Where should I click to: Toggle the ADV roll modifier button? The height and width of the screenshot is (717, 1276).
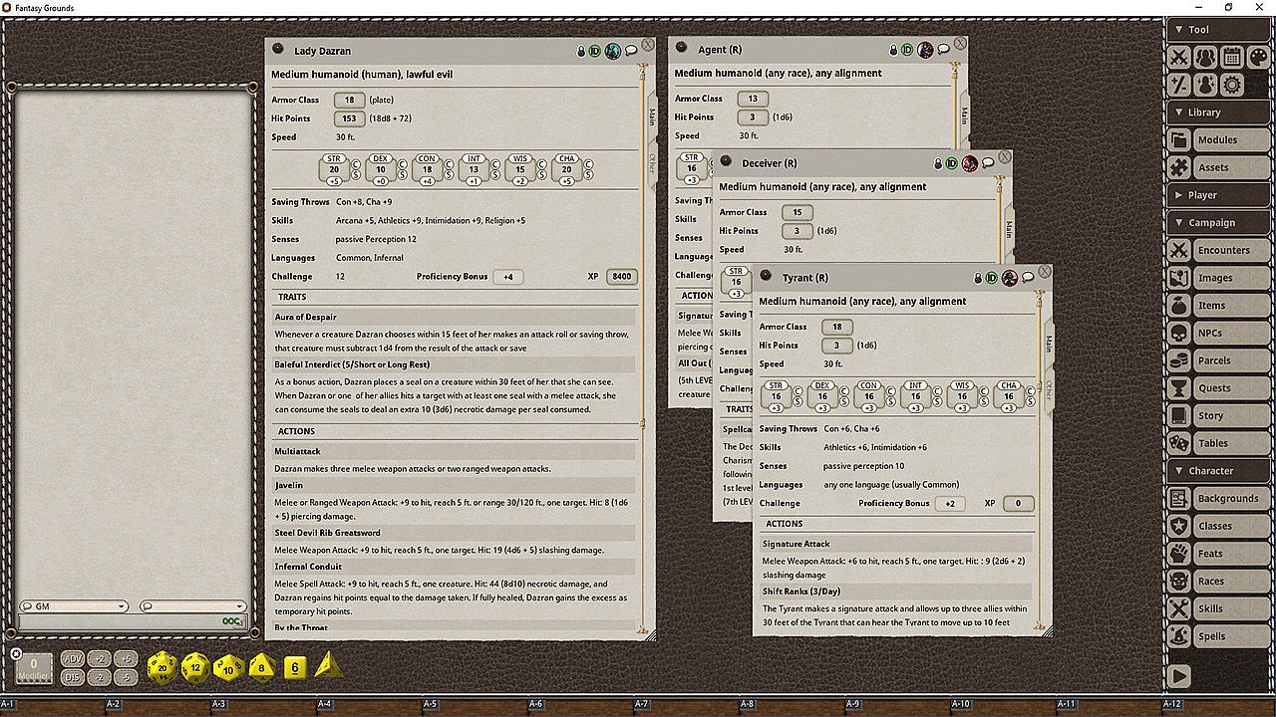pyautogui.click(x=73, y=659)
